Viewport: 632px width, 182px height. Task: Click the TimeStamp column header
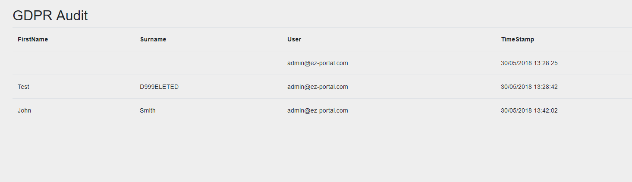(517, 39)
